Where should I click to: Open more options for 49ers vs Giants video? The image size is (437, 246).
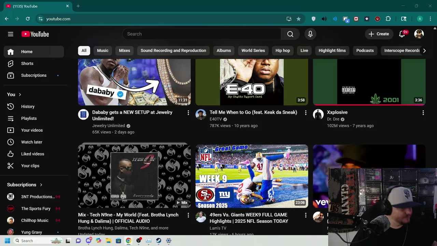306,215
